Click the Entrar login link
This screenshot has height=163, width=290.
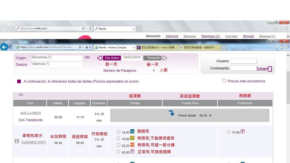coord(262,69)
